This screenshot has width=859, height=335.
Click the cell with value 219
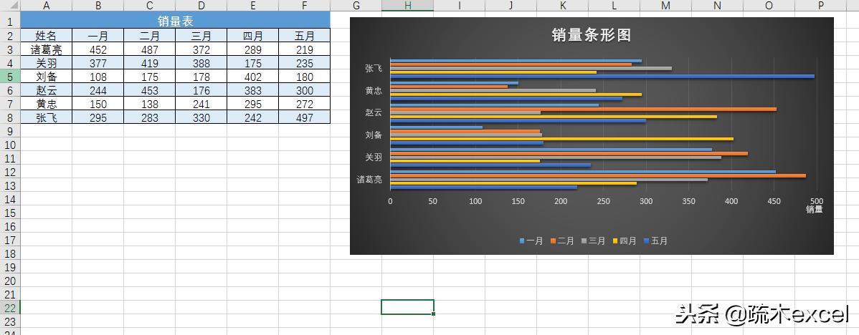pos(305,49)
